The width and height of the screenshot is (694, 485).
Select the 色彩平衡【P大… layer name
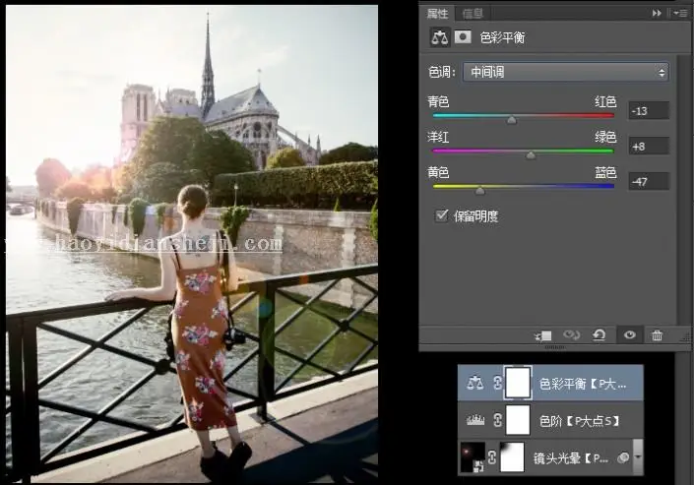583,384
